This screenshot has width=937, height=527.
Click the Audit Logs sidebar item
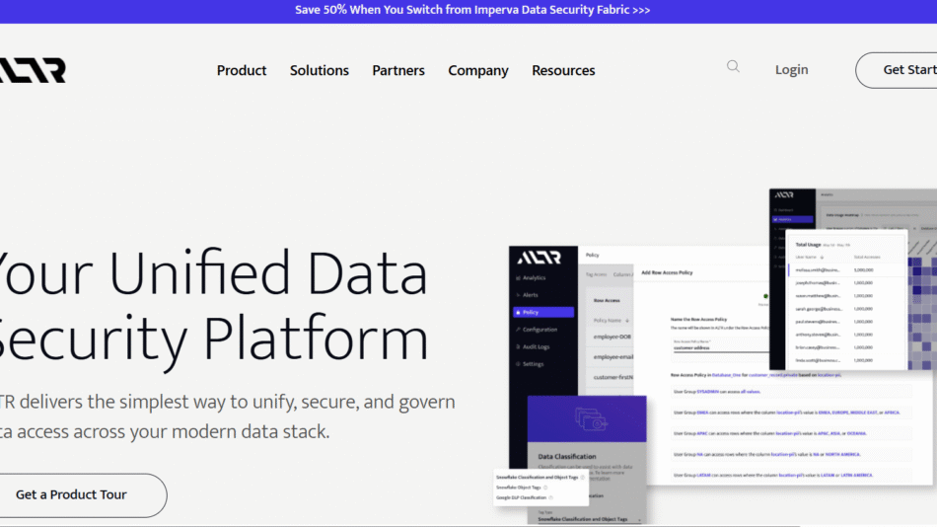coord(535,346)
